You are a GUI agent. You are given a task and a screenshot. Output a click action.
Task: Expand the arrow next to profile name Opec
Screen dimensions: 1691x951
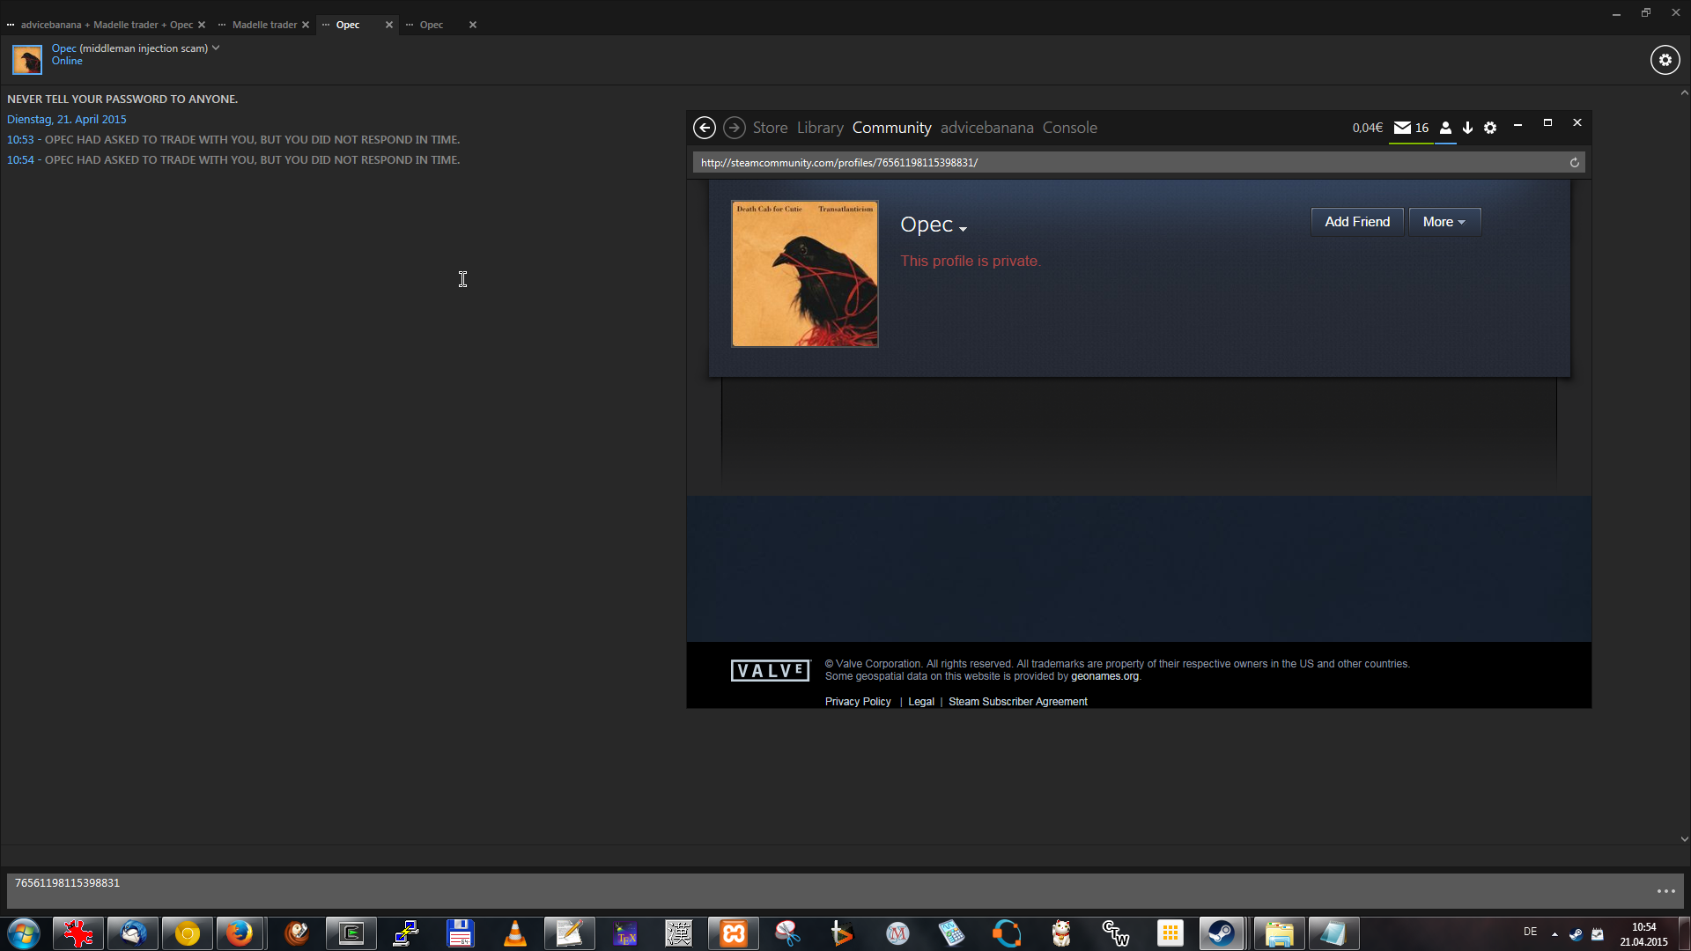click(x=963, y=229)
